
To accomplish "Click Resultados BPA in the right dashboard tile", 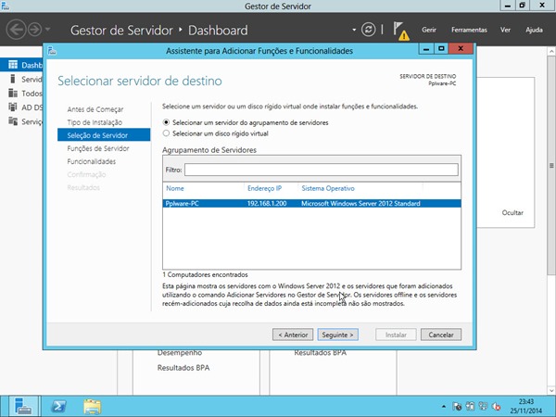I will [x=321, y=353].
